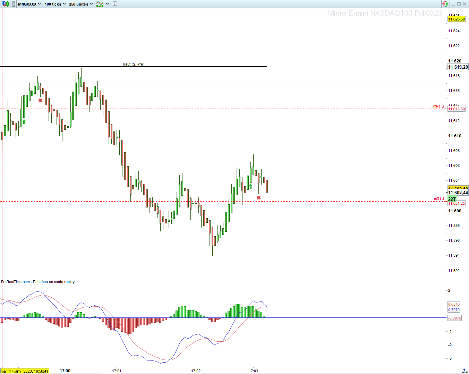
Task: Click the 11 619,20 price label
Action: click(458, 67)
